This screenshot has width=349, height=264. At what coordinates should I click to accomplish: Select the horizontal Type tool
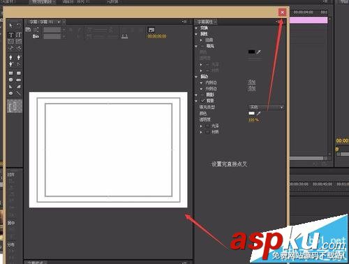[11, 35]
